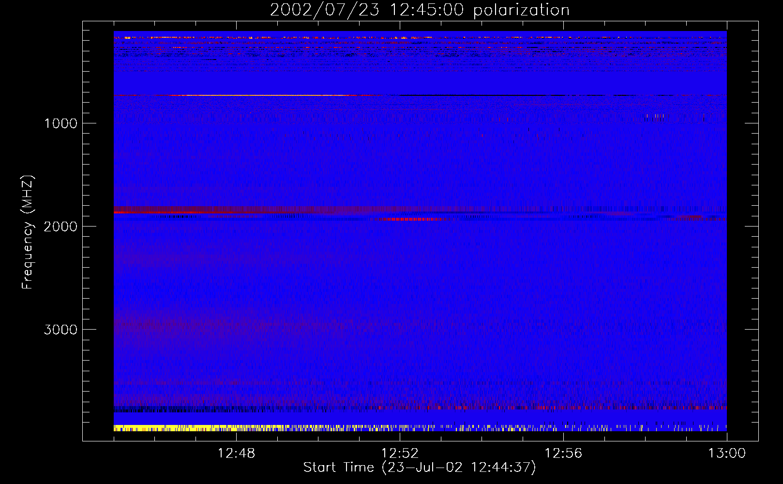Click the 13:00 time tick label
Screen dimensions: 783x484
727,454
